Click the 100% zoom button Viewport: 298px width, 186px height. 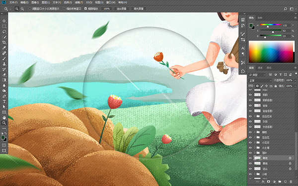[x=106, y=9]
